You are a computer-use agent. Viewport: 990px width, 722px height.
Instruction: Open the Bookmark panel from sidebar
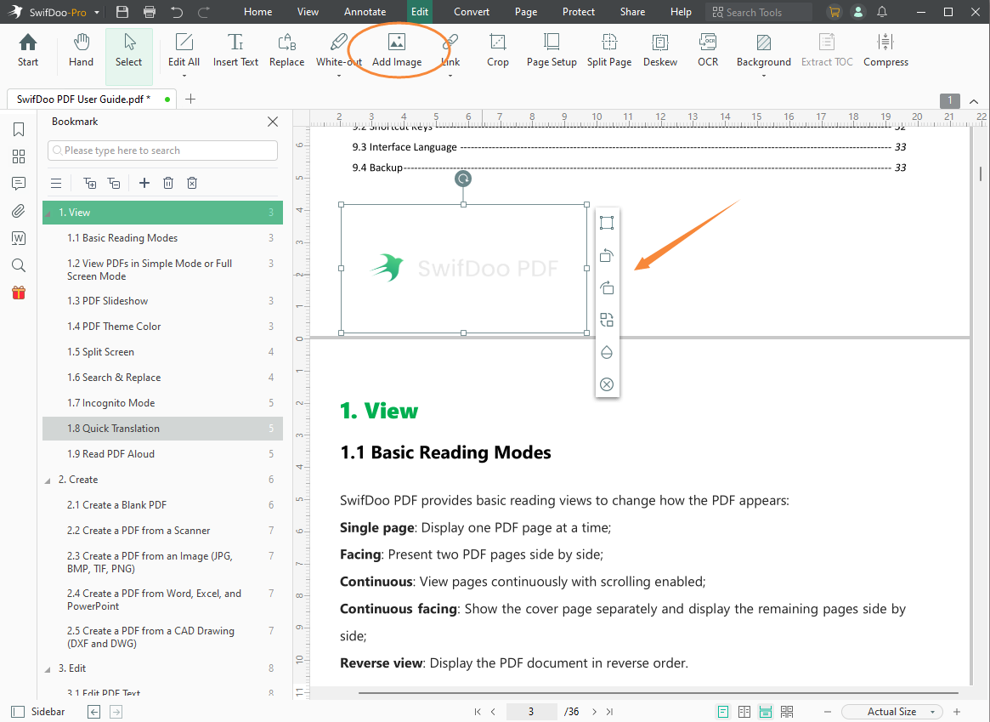coord(19,129)
